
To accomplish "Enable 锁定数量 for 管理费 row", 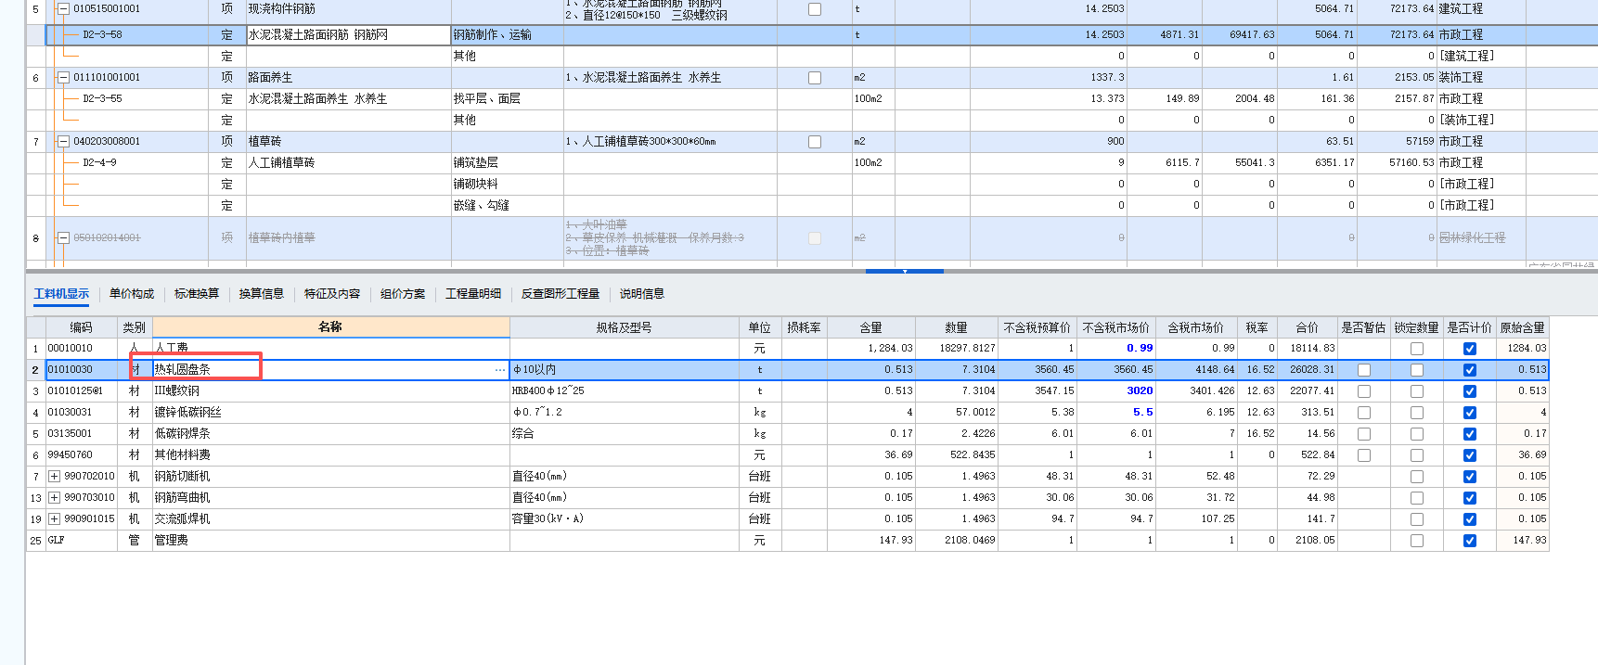I will (x=1417, y=541).
